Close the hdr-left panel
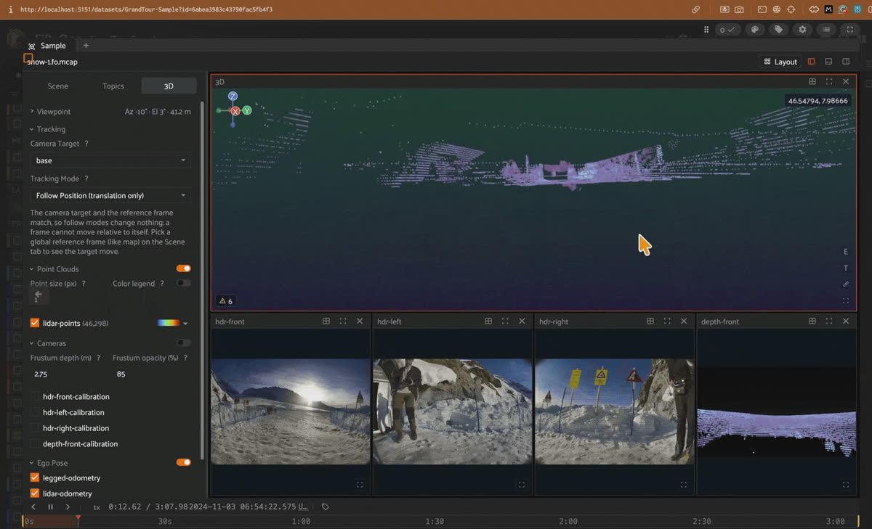Image resolution: width=872 pixels, height=529 pixels. 522,321
